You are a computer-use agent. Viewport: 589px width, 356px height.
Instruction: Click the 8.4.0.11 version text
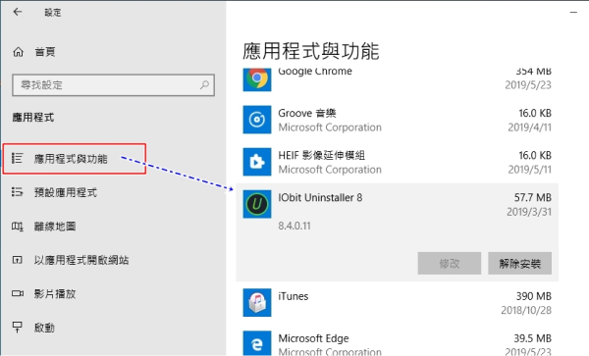click(294, 226)
